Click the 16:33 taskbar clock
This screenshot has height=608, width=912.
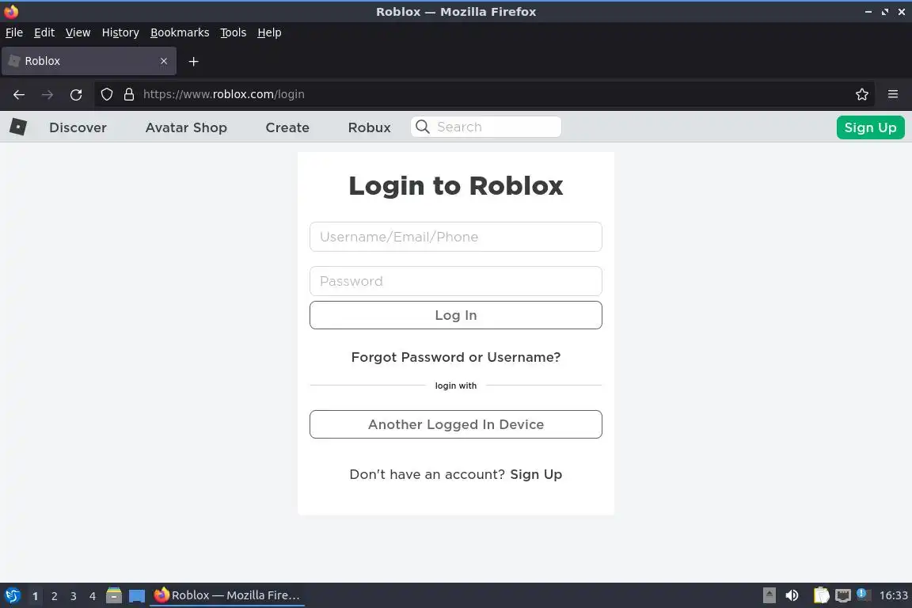pos(893,595)
